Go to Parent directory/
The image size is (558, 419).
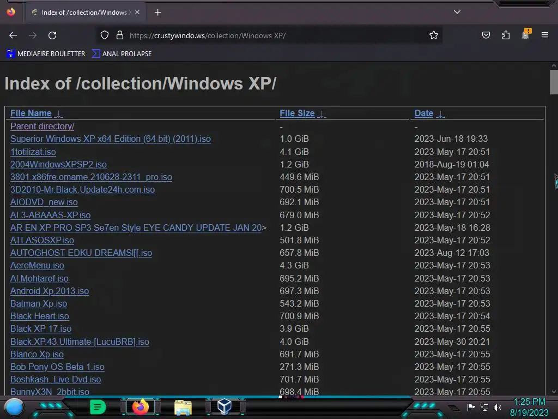tap(43, 126)
